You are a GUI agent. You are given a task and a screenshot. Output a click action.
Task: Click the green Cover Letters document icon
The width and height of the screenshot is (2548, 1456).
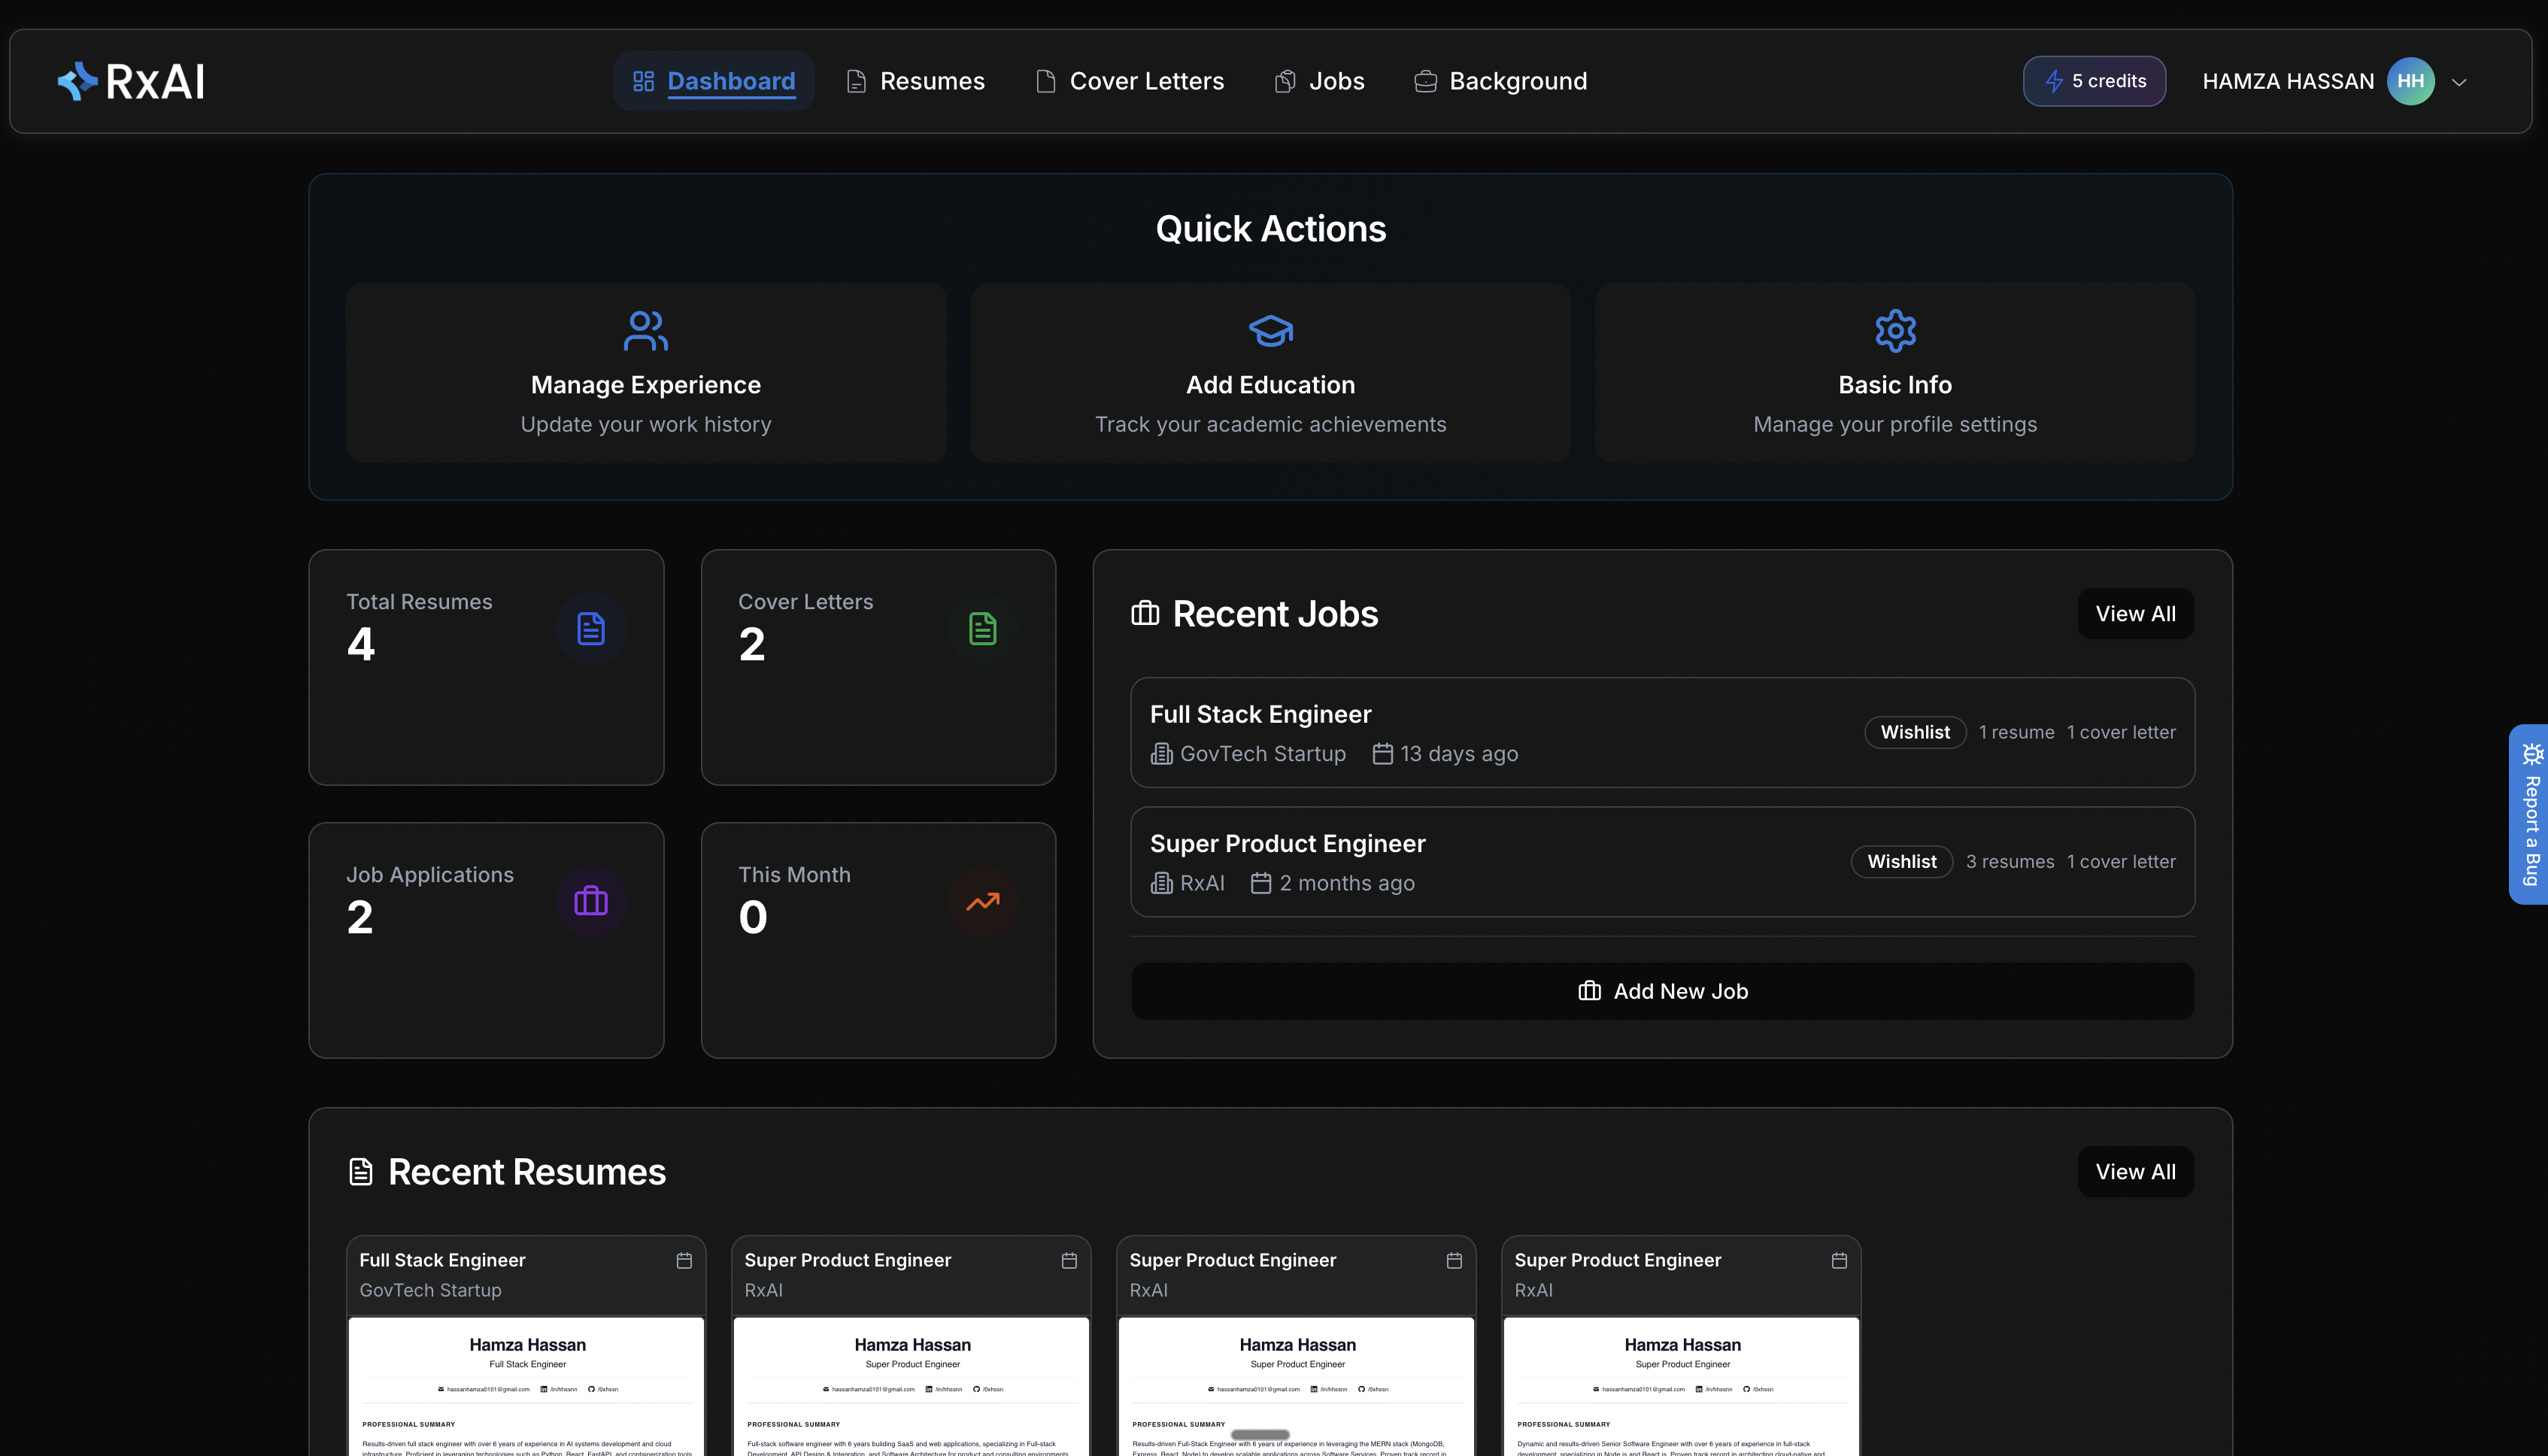982,629
